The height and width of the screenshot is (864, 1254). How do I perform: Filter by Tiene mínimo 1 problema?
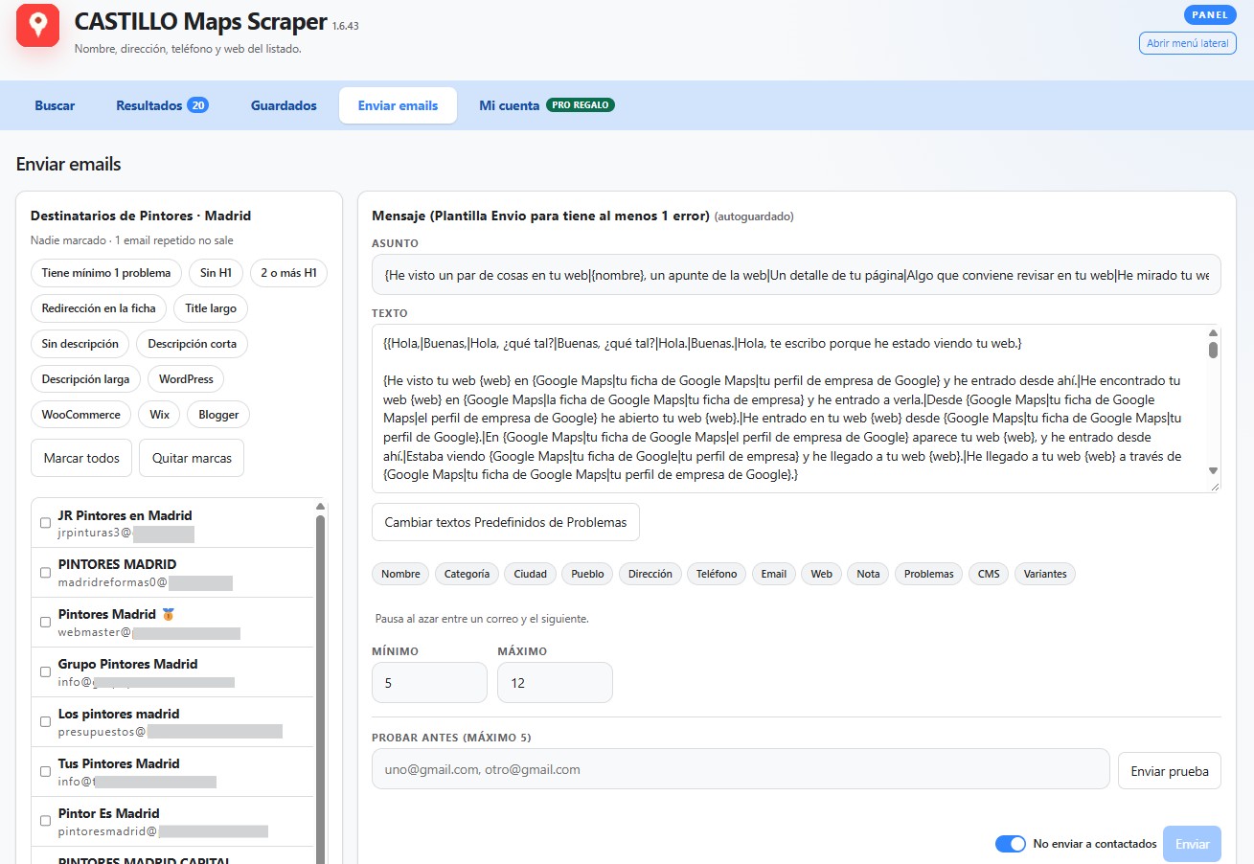(x=106, y=273)
